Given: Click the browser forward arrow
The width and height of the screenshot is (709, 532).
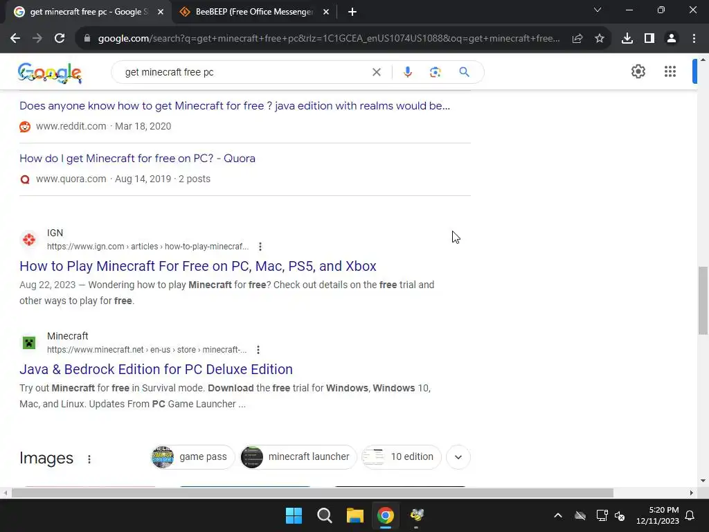Looking at the screenshot, I should pyautogui.click(x=37, y=39).
